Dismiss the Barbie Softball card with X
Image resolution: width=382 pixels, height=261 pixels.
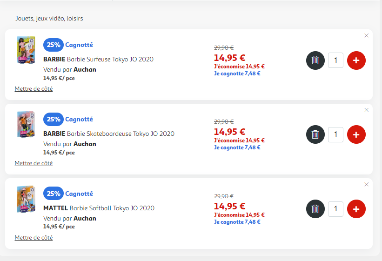tap(366, 184)
